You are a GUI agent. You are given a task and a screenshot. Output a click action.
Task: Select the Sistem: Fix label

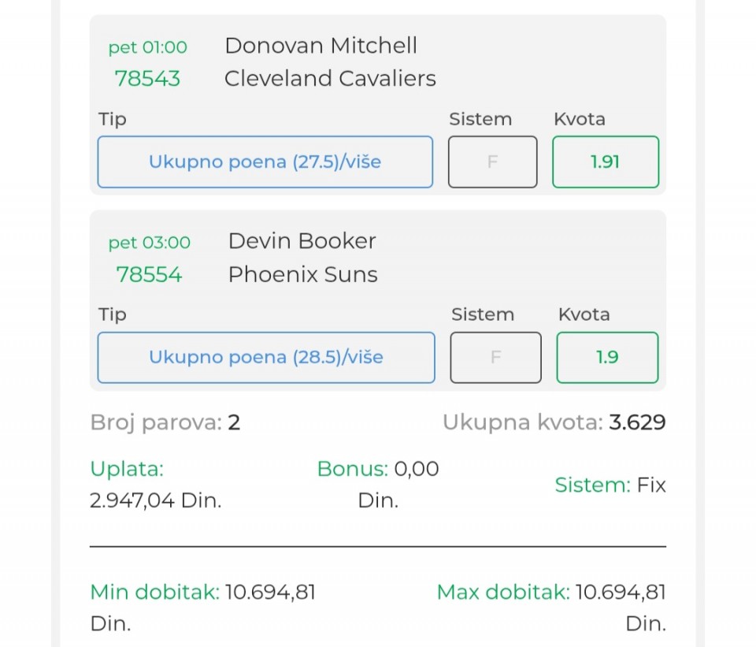coord(610,485)
